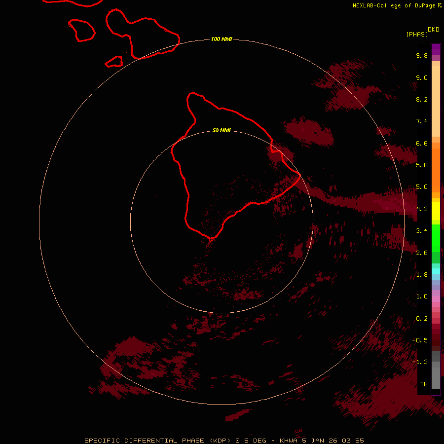Click the 6.6 legend value
Screen dimensions: 444x444
point(422,143)
